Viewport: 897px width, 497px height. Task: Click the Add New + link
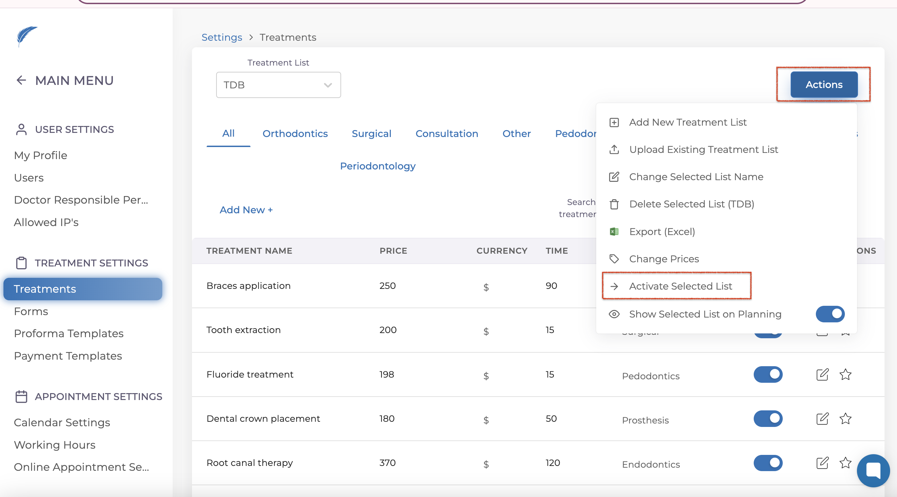[x=246, y=210]
